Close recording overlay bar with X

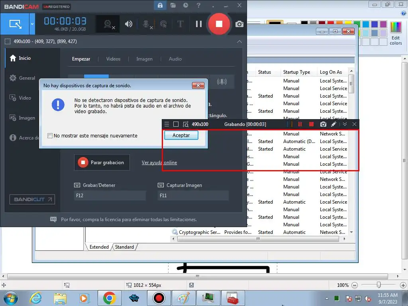[354, 124]
